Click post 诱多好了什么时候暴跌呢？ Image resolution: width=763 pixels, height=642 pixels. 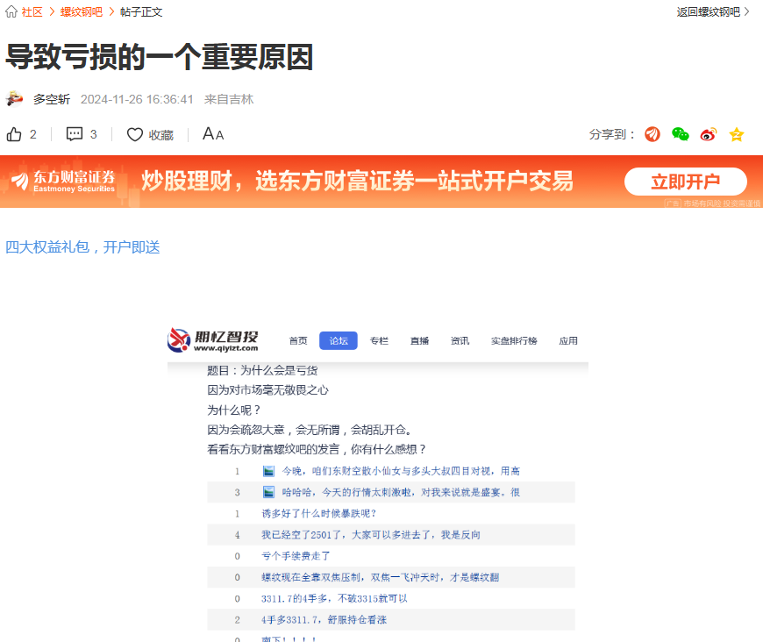coord(319,513)
